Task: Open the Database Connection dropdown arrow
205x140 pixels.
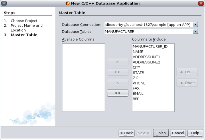Action: [x=195, y=25]
